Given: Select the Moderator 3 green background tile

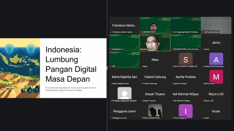Looking at the screenshot, I should 124,42.
